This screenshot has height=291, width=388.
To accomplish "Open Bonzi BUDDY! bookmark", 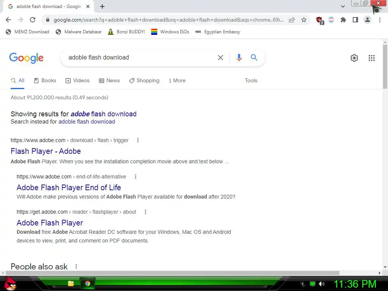I will point(126,32).
